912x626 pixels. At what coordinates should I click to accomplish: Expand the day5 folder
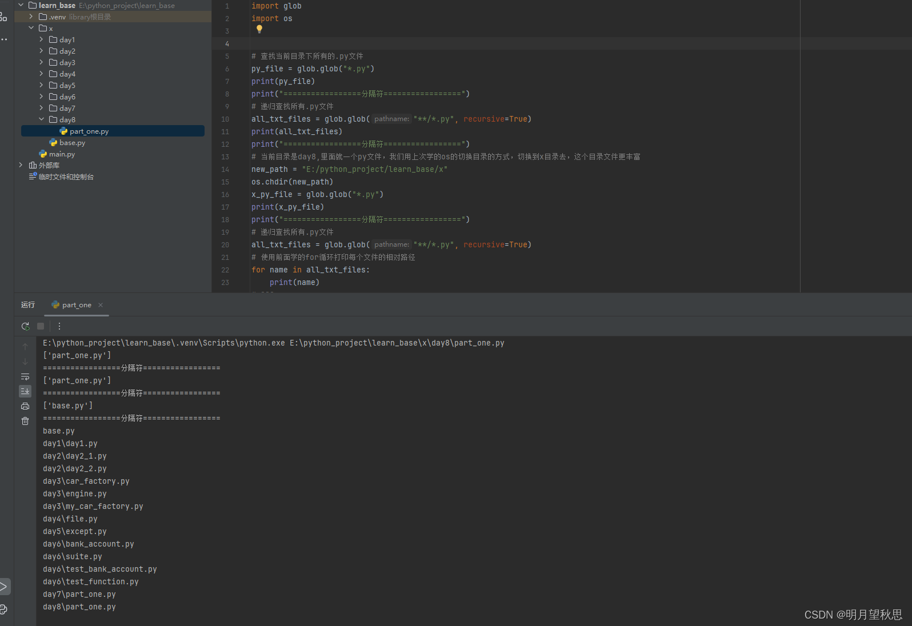pyautogui.click(x=41, y=85)
